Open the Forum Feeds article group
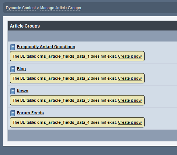Viewport: 177px width, 155px height. (30, 113)
